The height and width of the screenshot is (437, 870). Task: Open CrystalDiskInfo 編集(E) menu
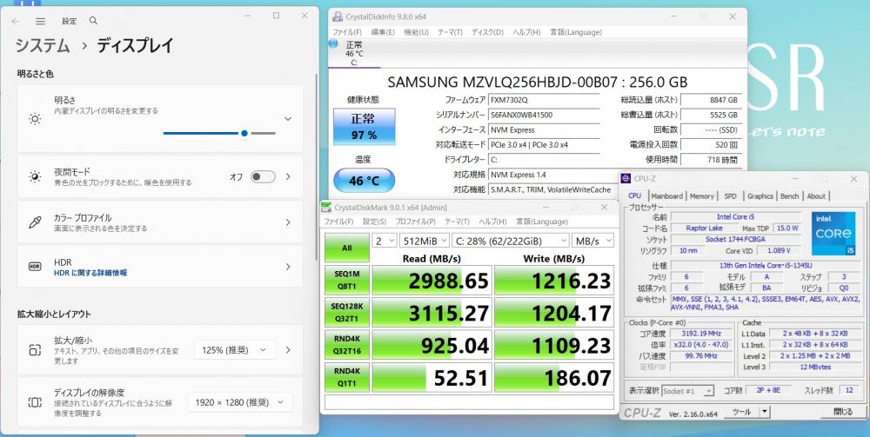tap(383, 32)
